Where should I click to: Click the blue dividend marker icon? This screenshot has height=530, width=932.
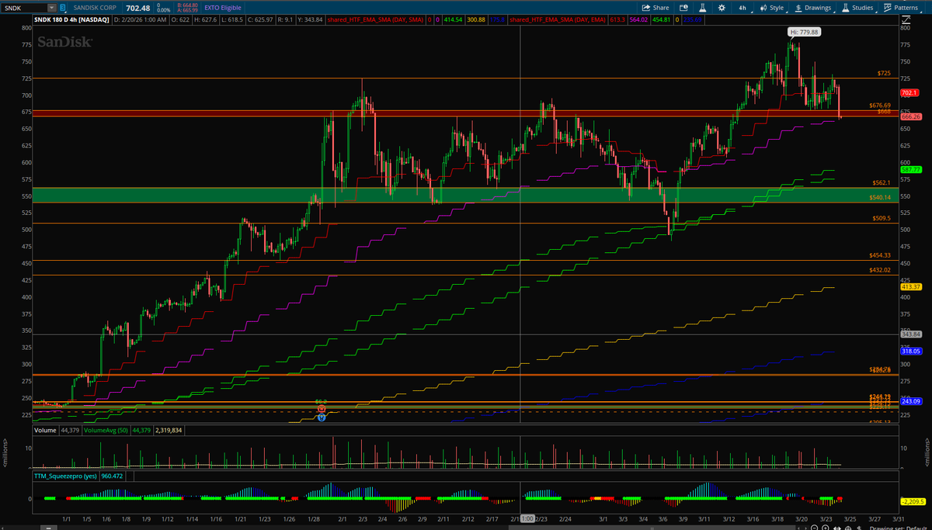coord(321,417)
